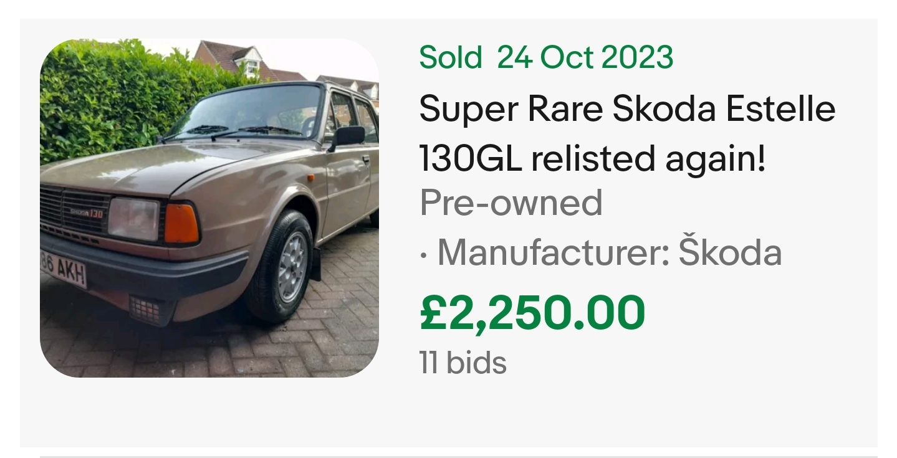Open the Skoda Estelle listing photo thumbnail
This screenshot has width=897, height=458.
click(209, 208)
